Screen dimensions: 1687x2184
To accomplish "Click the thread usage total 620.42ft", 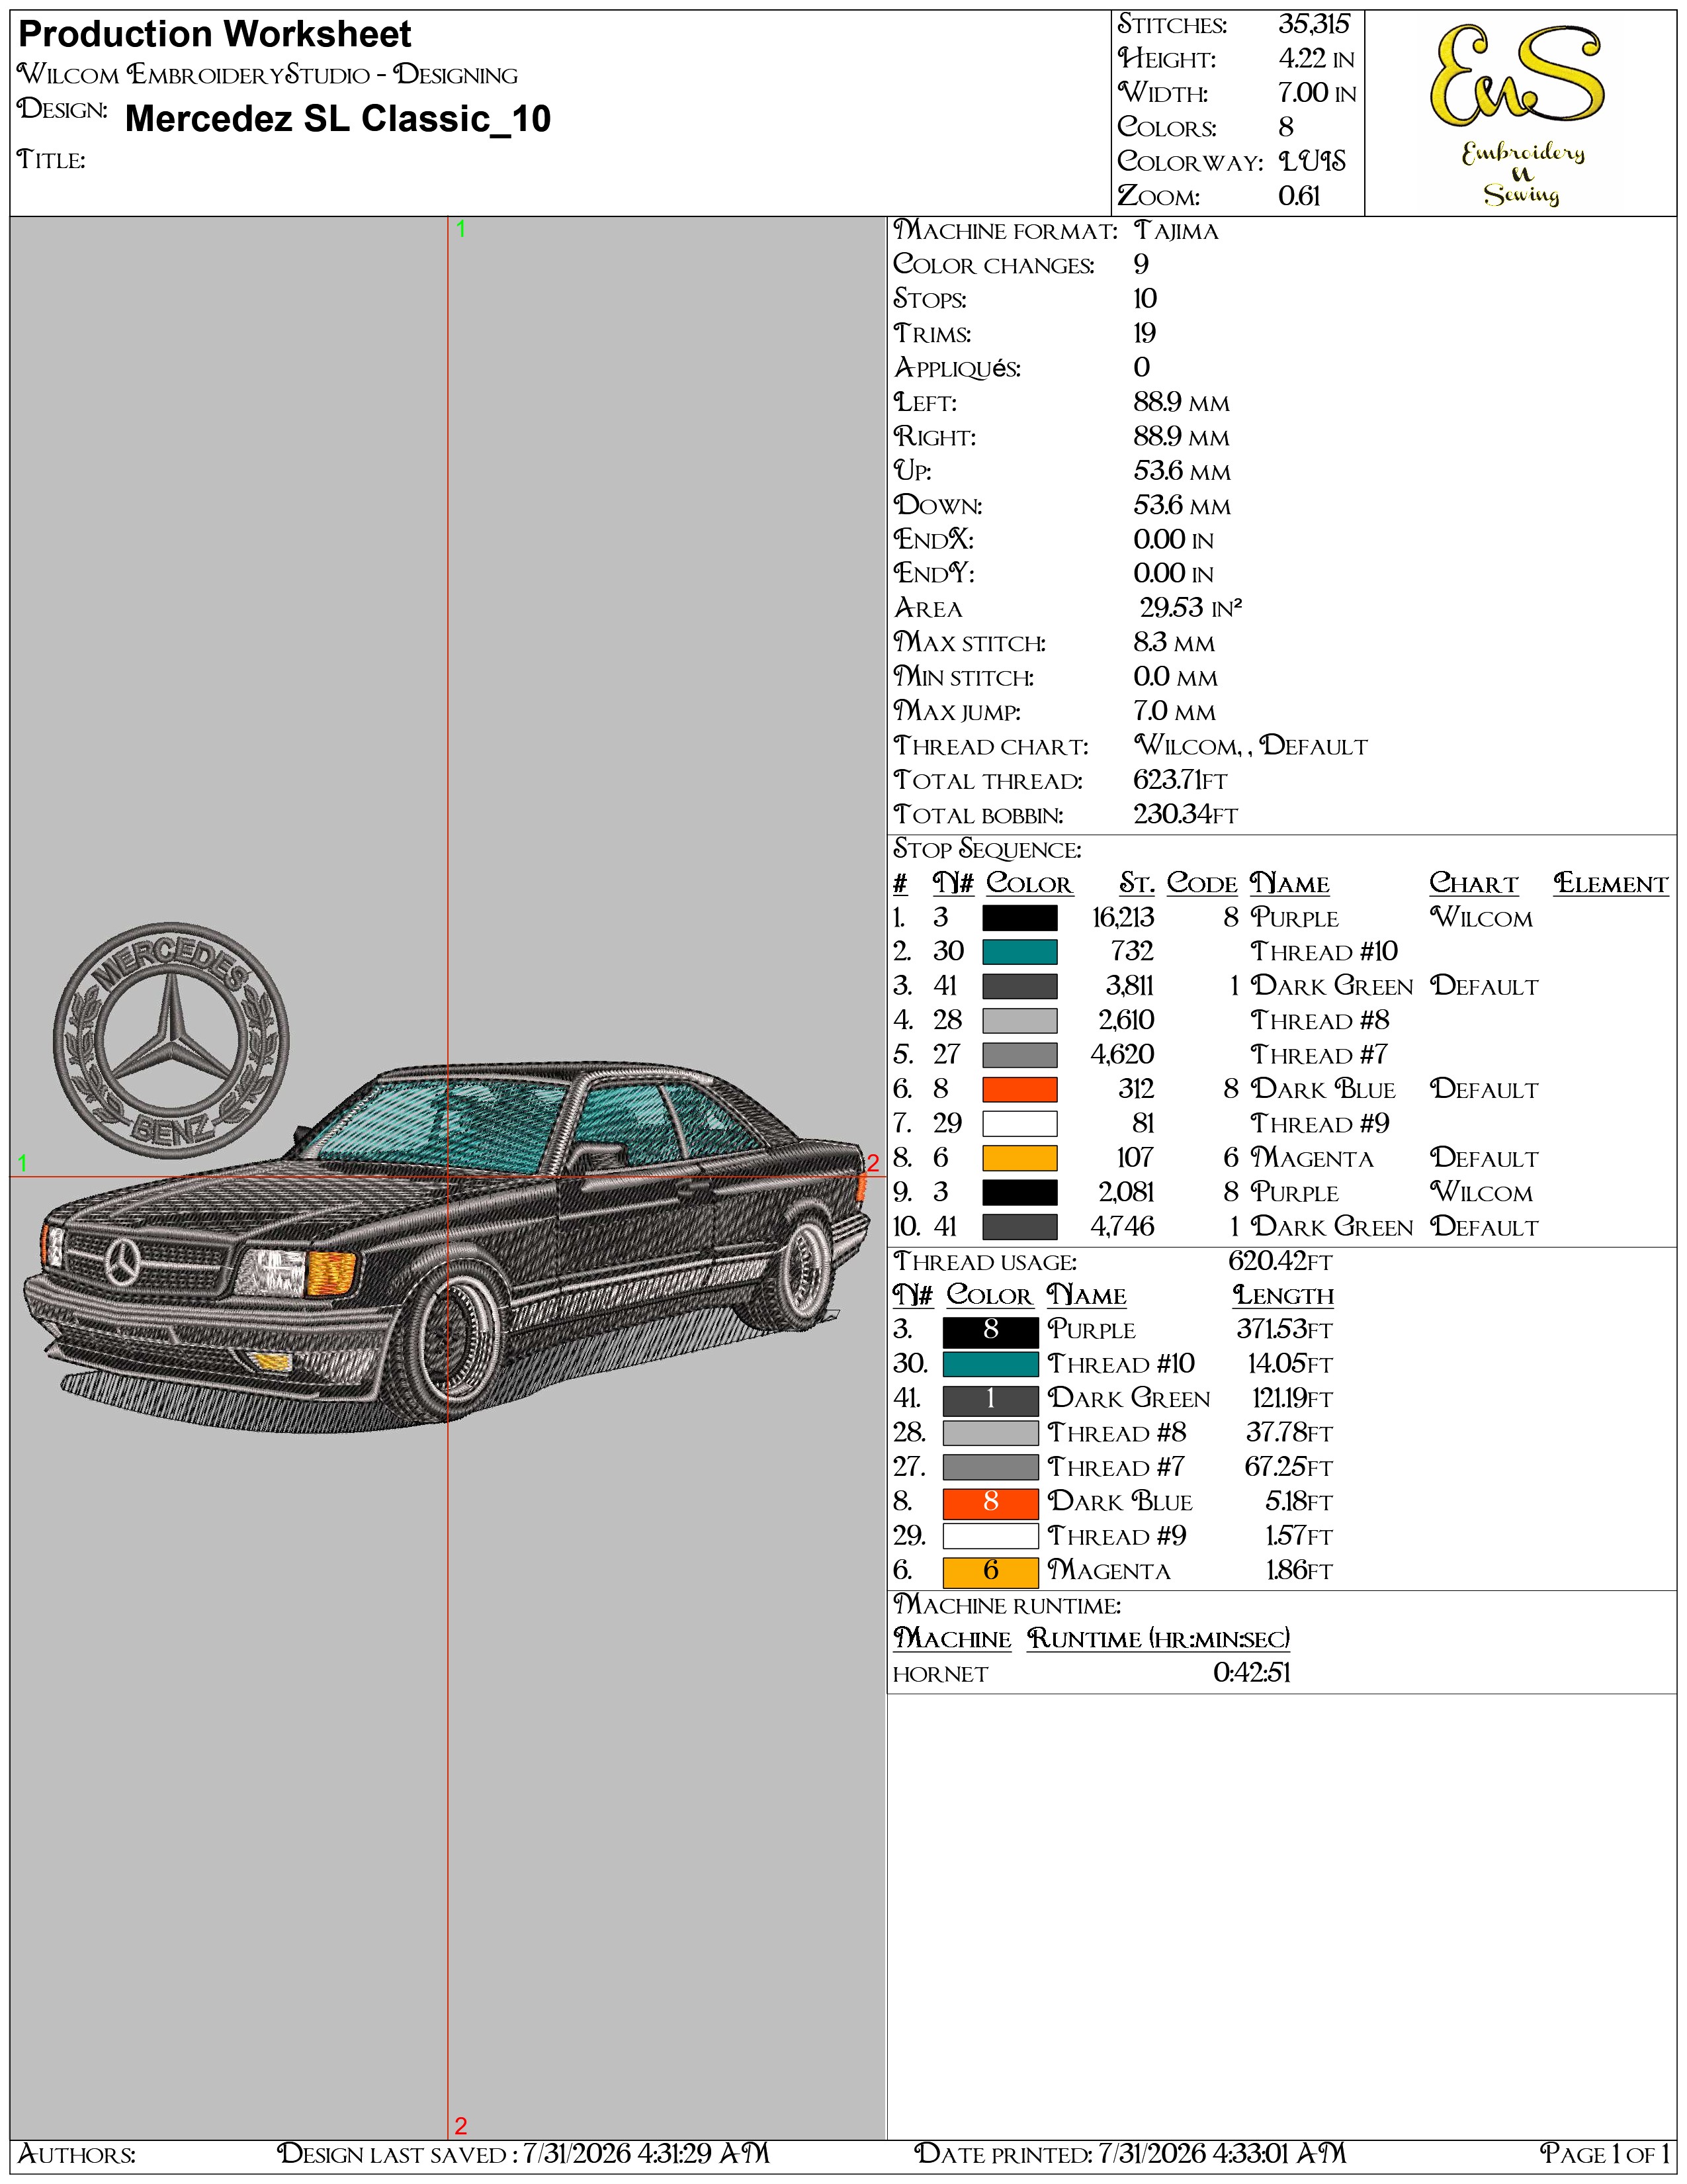I will tap(1280, 1262).
